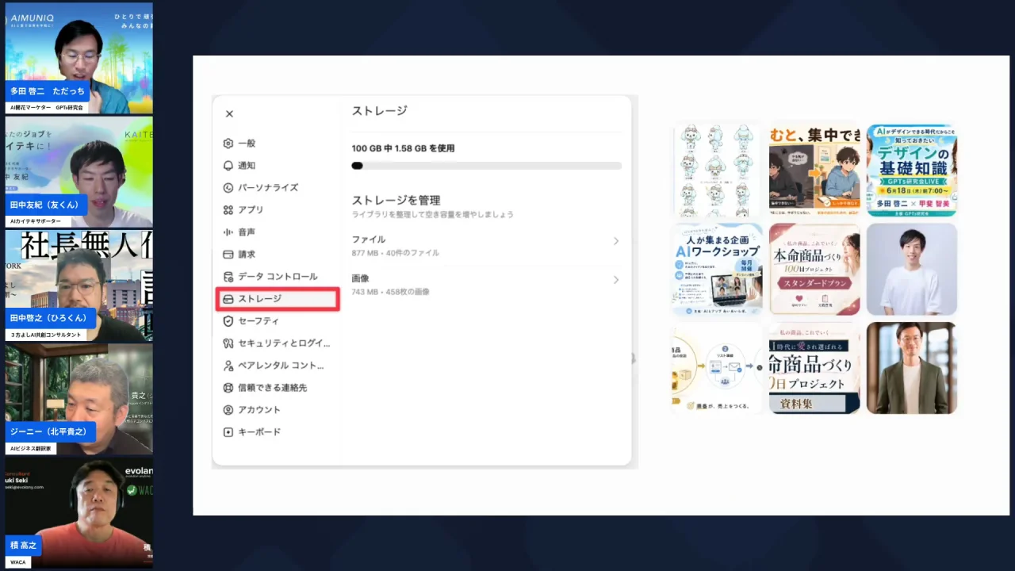Open the 画像 storage row

486,285
